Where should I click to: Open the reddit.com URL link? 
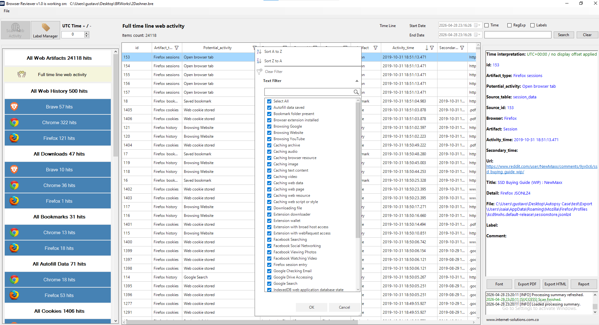(x=542, y=169)
